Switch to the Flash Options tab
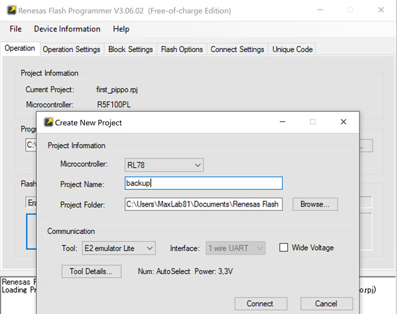 click(182, 49)
